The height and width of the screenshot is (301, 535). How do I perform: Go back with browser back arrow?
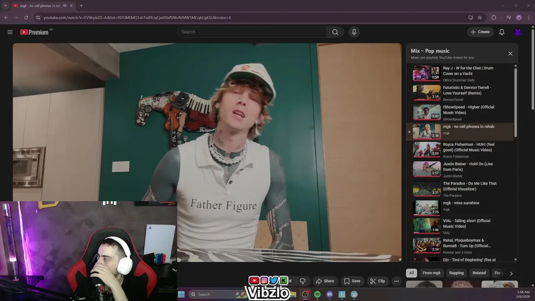6,18
